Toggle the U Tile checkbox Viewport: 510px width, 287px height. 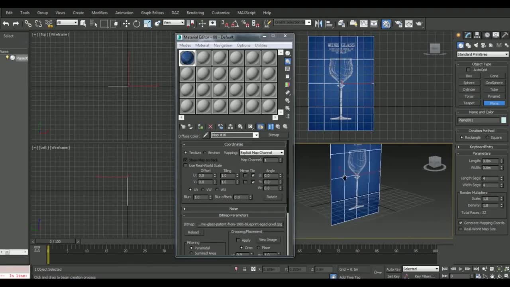point(253,175)
